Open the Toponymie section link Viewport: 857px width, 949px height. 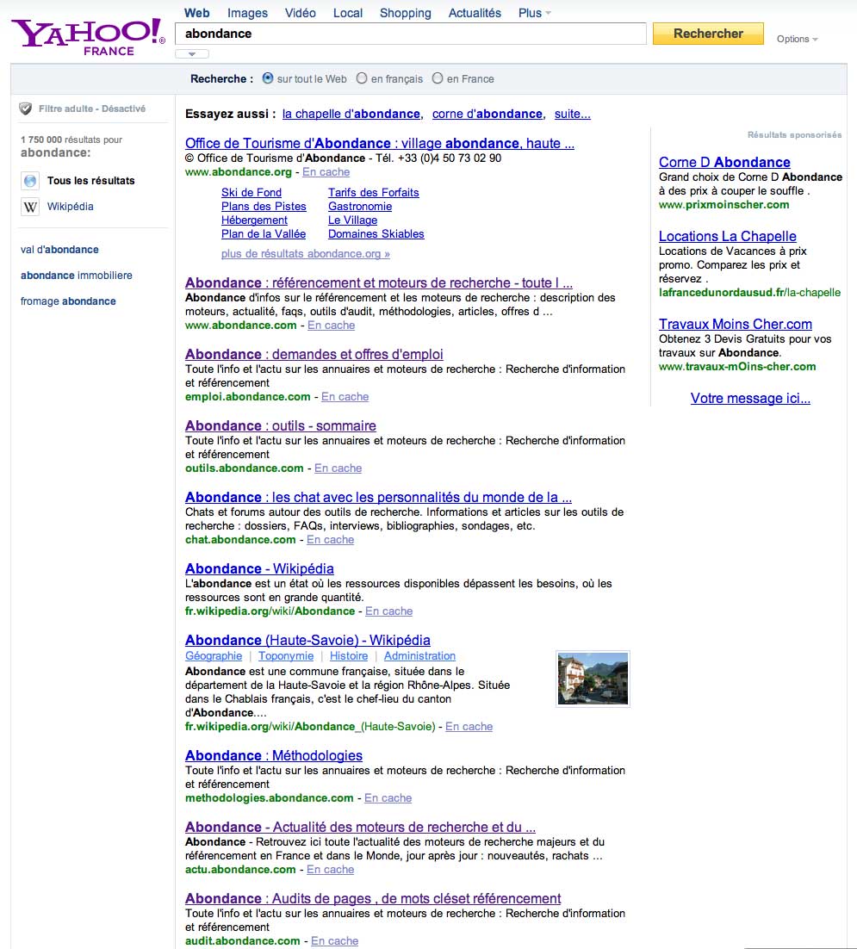tap(286, 656)
